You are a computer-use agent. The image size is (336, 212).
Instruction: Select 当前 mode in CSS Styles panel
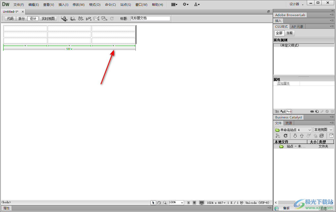click(290, 33)
